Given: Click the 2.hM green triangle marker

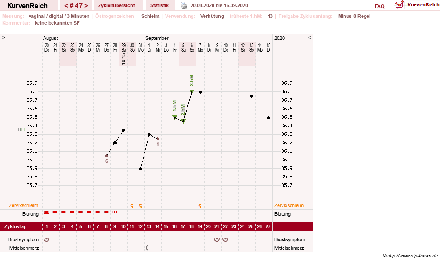Looking at the screenshot, I should pos(183,122).
